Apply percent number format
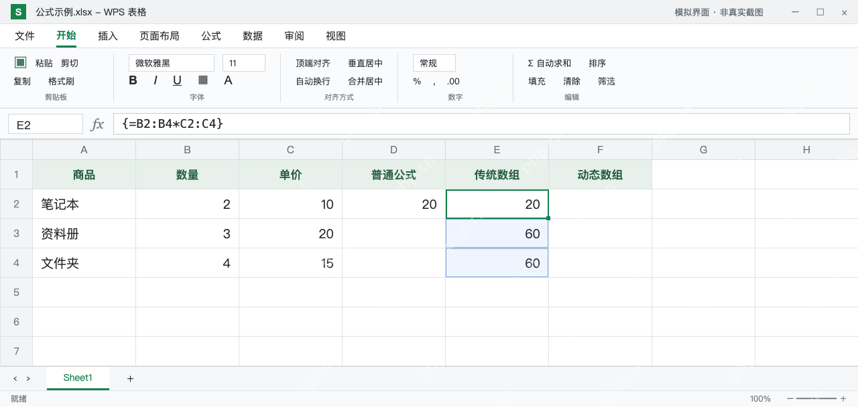 [417, 81]
